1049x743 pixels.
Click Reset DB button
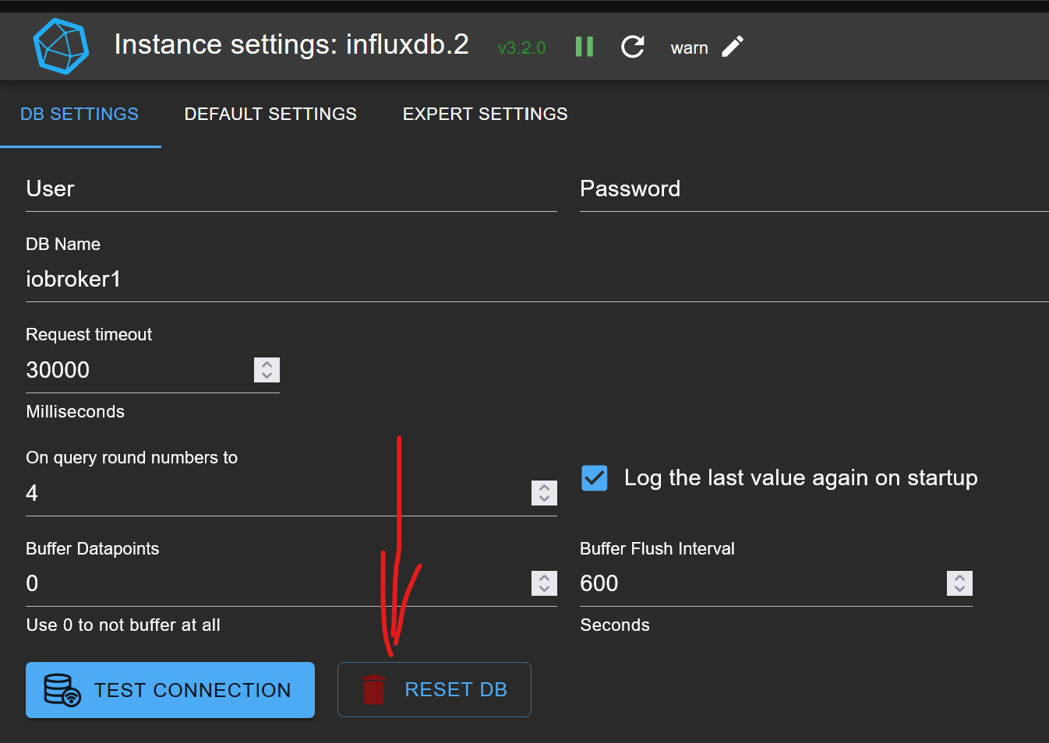[x=434, y=689]
